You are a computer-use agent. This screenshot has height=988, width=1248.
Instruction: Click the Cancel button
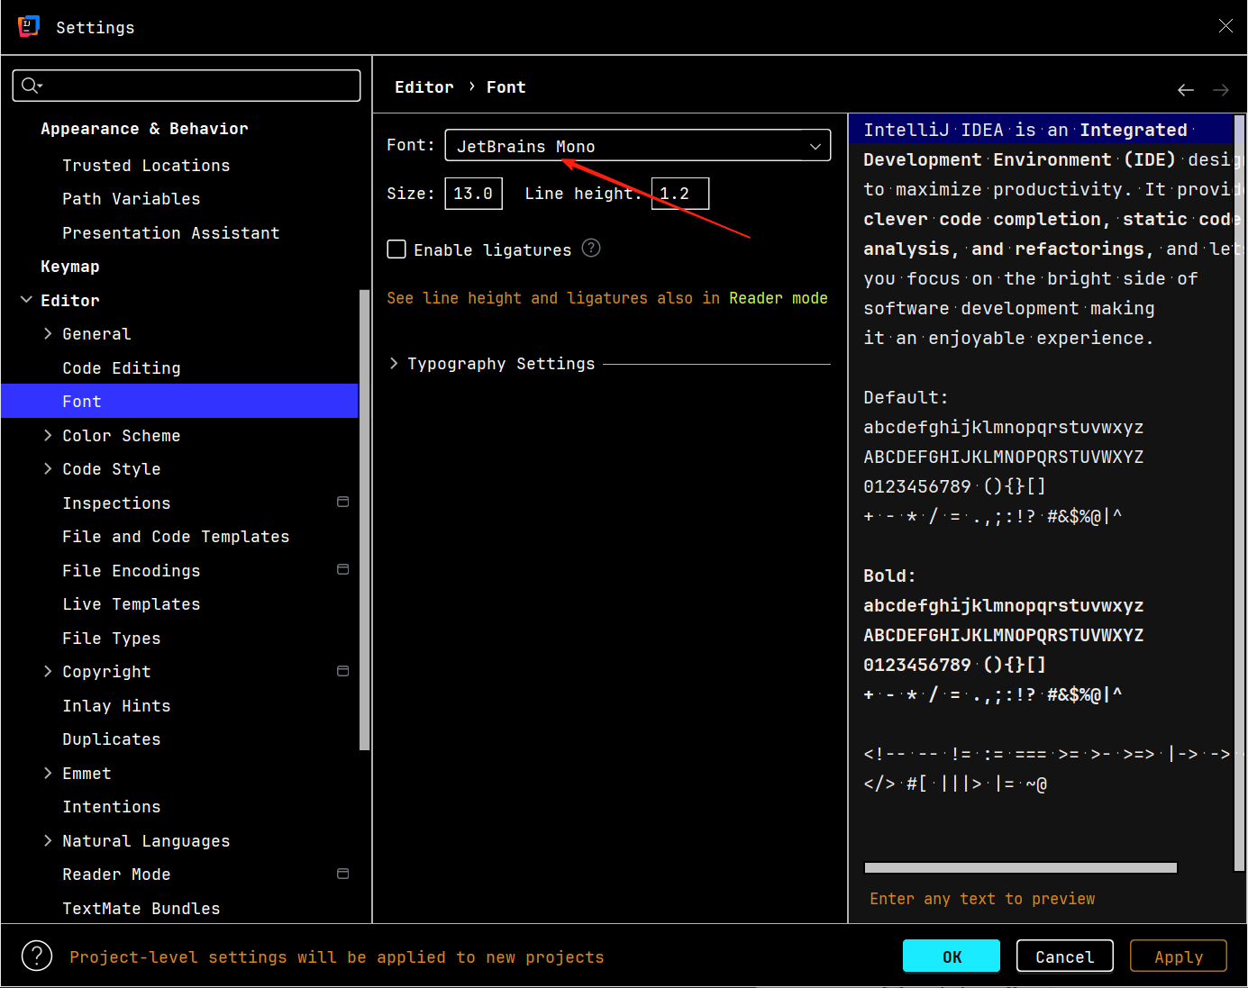click(x=1064, y=956)
